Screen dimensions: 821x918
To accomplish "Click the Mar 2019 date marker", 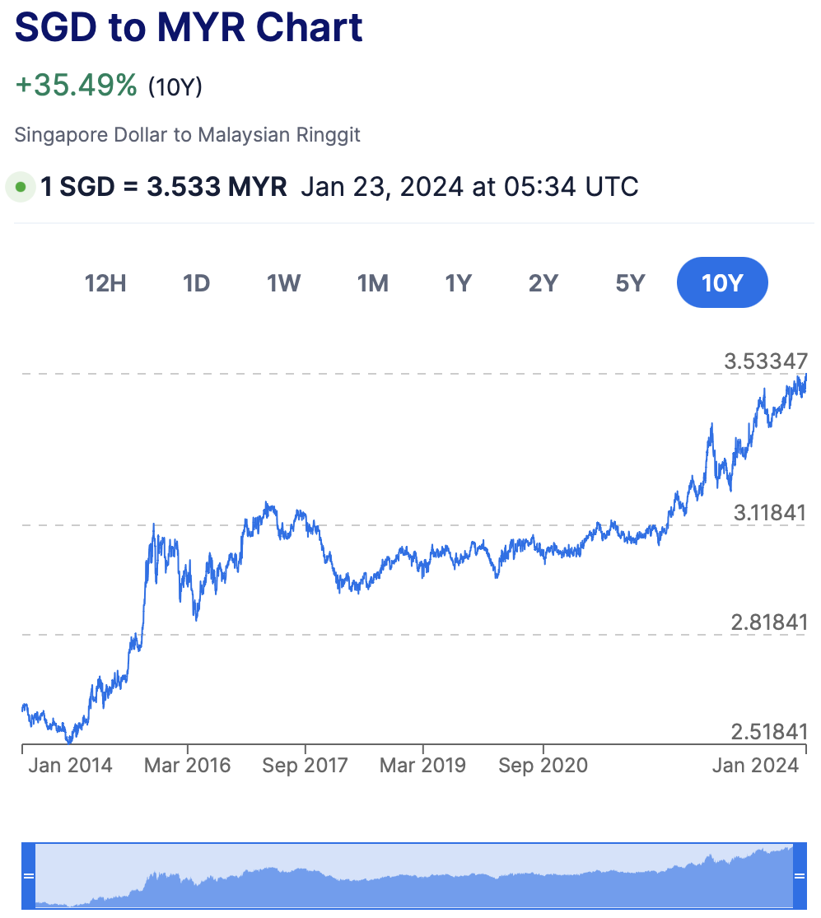I will pyautogui.click(x=422, y=765).
